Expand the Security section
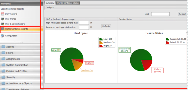 coord(22,77)
